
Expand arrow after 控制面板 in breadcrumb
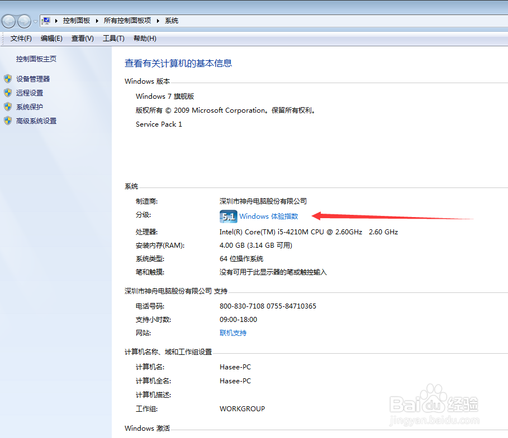coord(97,21)
